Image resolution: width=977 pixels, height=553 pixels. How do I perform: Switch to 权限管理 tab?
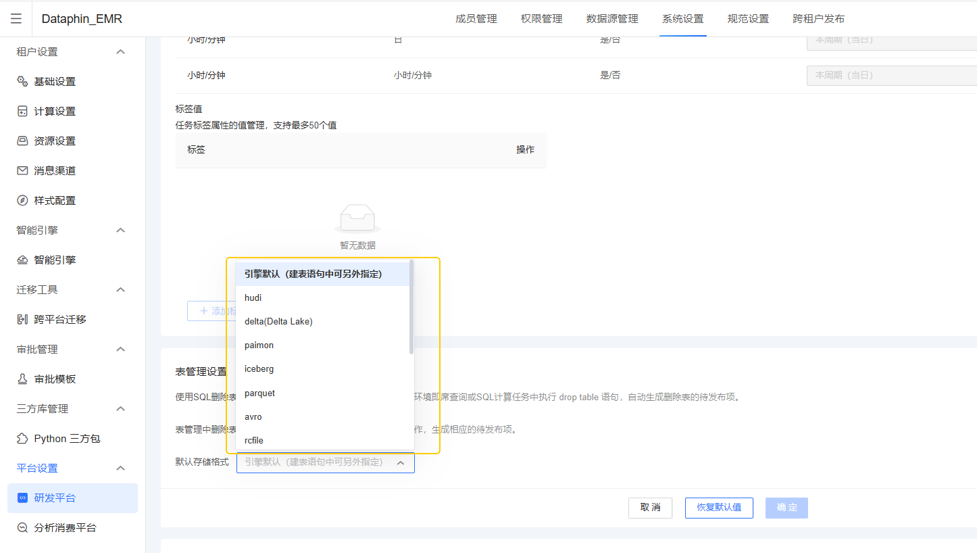point(542,19)
